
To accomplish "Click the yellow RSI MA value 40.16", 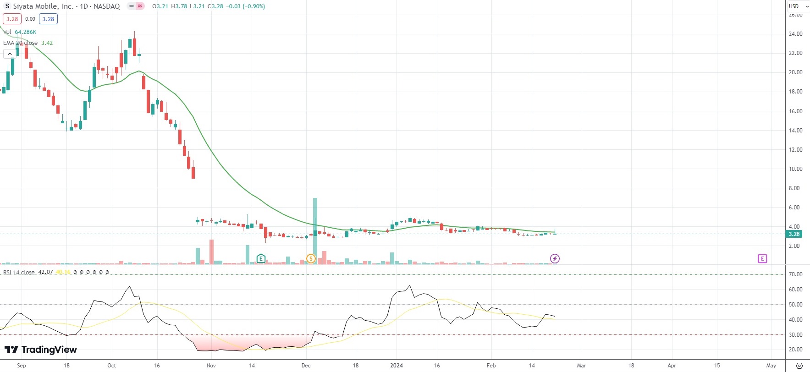I will [x=63, y=272].
